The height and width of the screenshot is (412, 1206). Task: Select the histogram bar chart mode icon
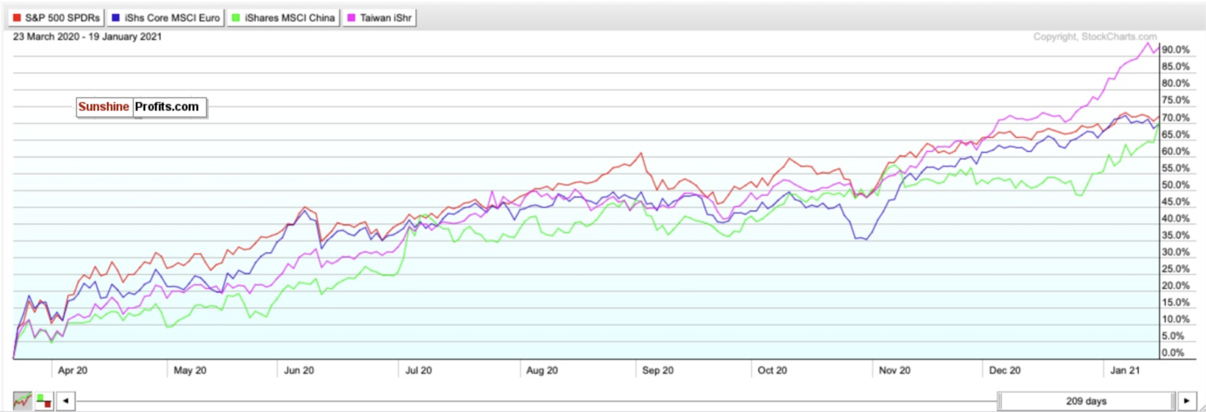[44, 401]
